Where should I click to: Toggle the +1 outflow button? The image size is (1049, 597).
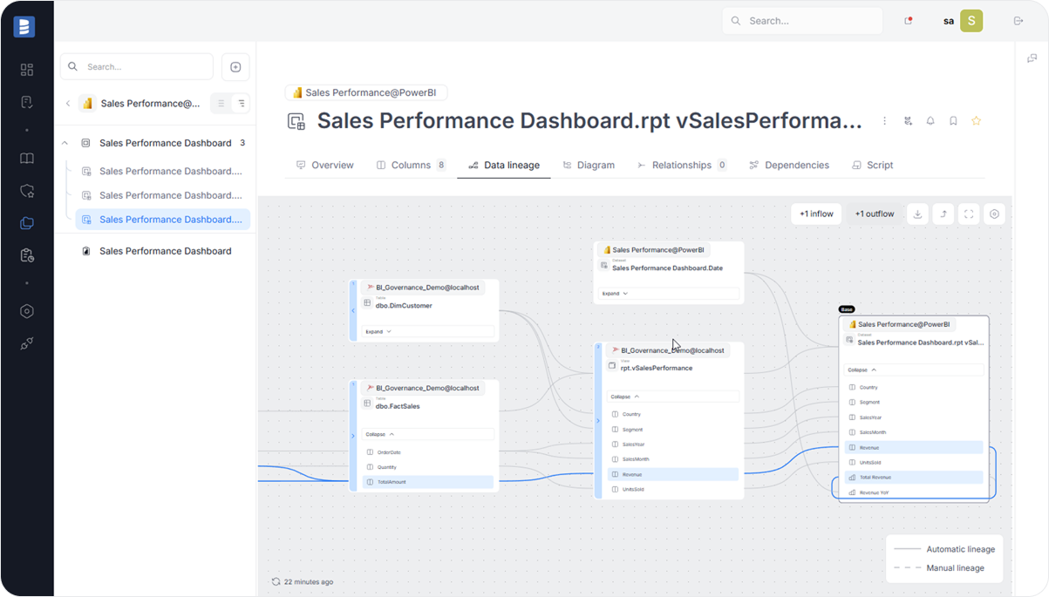(x=874, y=214)
